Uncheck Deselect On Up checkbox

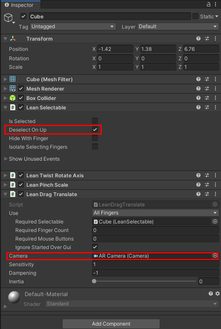coord(95,129)
